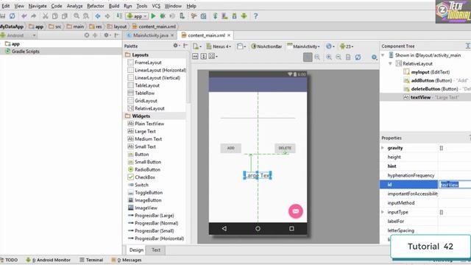Click the pink floating action button in preview
Screen dimensions: 471x265
pyautogui.click(x=296, y=211)
